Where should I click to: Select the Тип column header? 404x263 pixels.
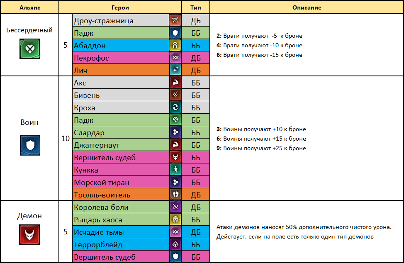[195, 7]
